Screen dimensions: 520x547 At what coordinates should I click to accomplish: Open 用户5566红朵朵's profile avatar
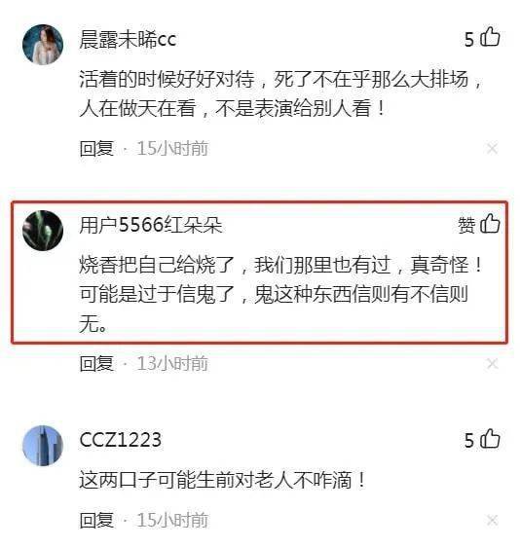[x=43, y=231]
